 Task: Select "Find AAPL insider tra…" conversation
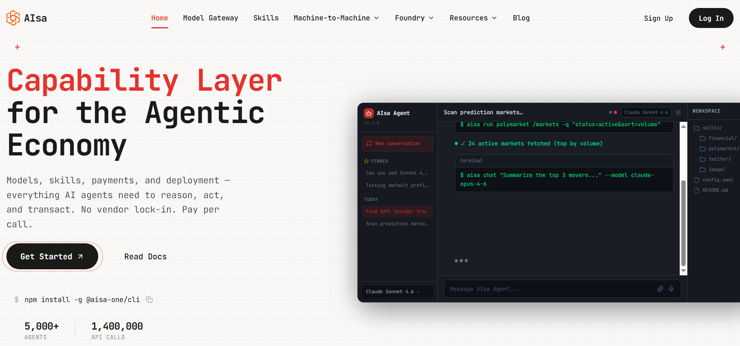tap(397, 211)
